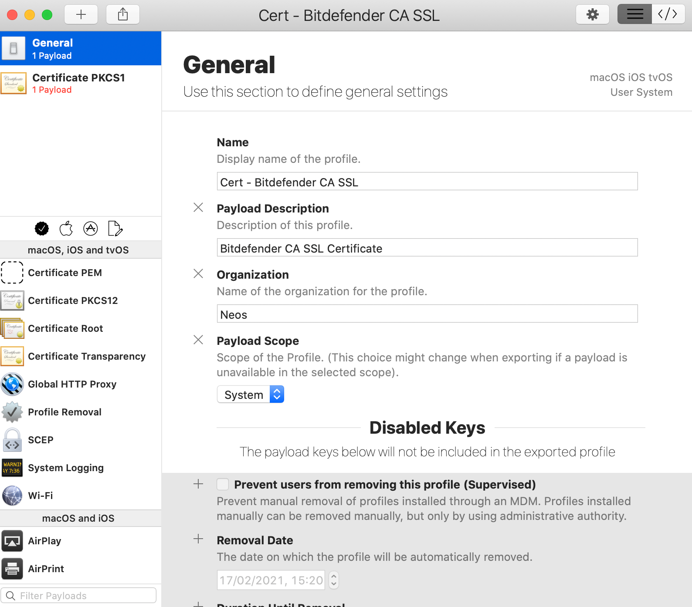Click the Removal Date stepper arrows
This screenshot has width=692, height=607.
(x=334, y=580)
